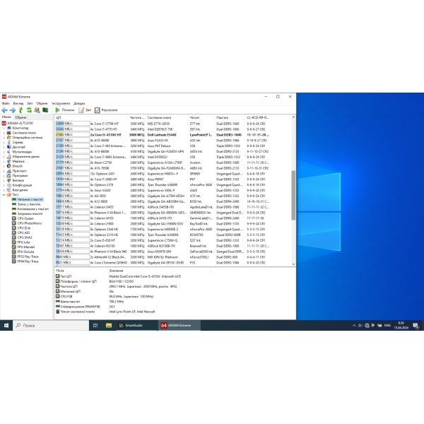Select the 8x Atom C2750 result row
This screenshot has height=424, width=424.
point(163,163)
